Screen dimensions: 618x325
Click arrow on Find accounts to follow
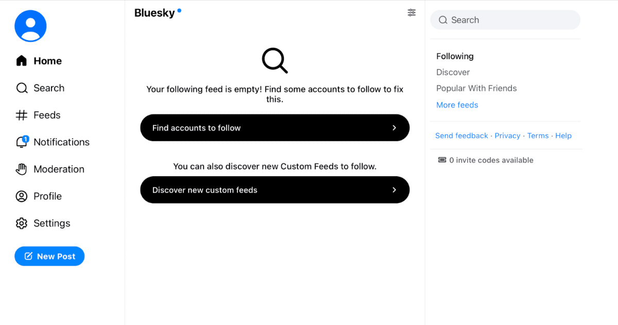click(394, 128)
